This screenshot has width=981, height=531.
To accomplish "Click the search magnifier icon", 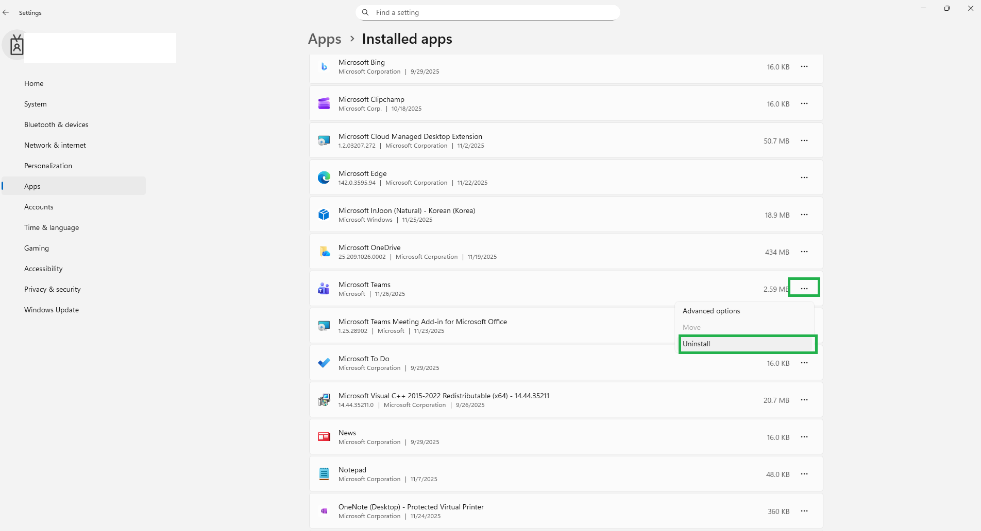I will click(365, 12).
